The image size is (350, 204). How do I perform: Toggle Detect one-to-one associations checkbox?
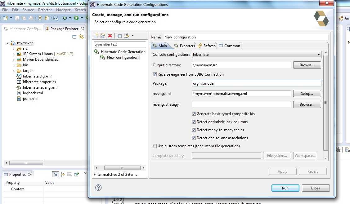194,138
